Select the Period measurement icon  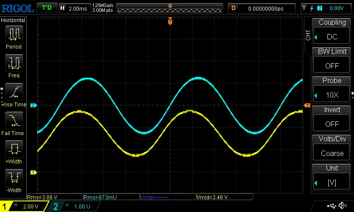pyautogui.click(x=14, y=34)
